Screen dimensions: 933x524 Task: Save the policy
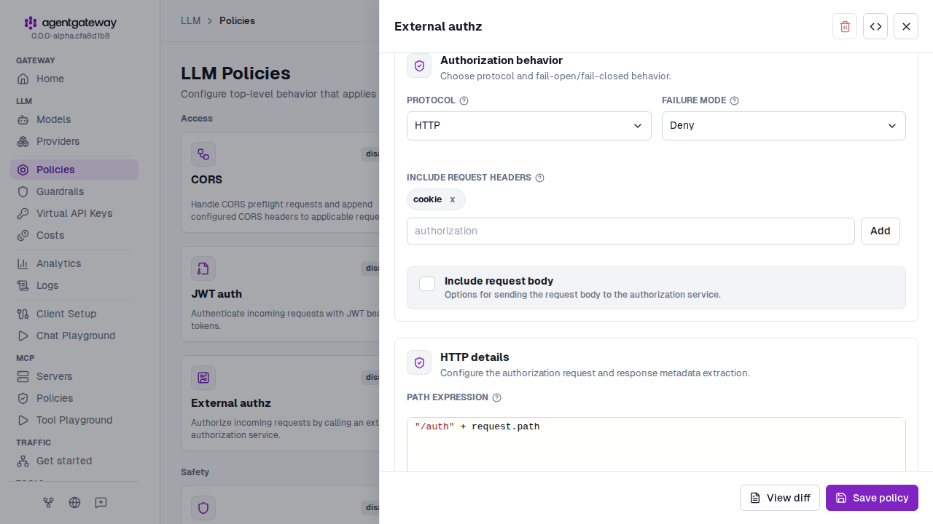pyautogui.click(x=872, y=498)
